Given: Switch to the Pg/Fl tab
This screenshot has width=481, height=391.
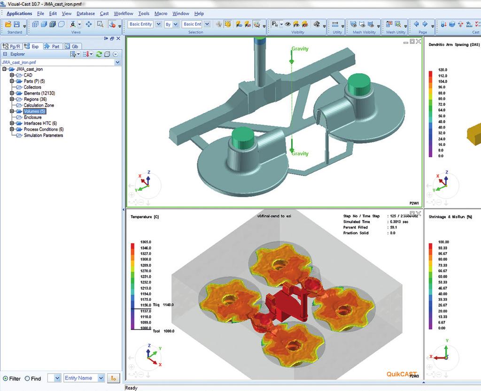Looking at the screenshot, I should click(x=12, y=46).
